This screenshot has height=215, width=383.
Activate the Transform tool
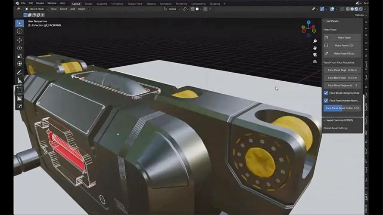click(19, 64)
